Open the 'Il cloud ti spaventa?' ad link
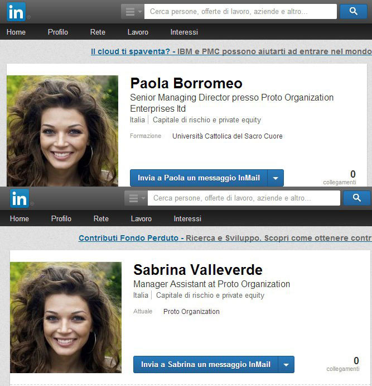Screen dimensions: 372x386 pos(231,51)
